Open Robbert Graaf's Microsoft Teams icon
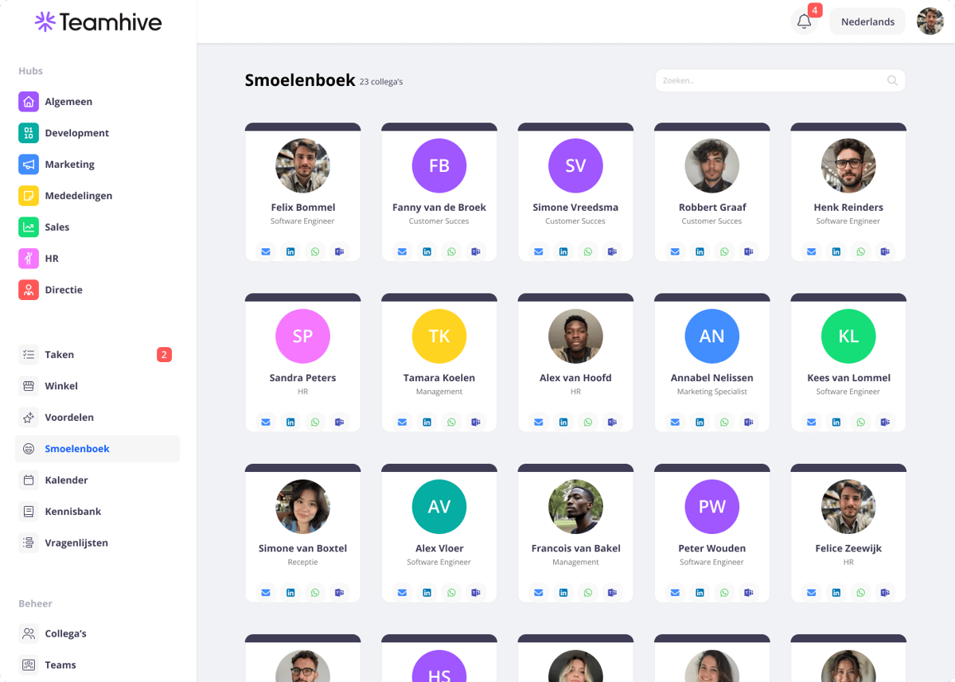The height and width of the screenshot is (682, 955). coord(749,251)
